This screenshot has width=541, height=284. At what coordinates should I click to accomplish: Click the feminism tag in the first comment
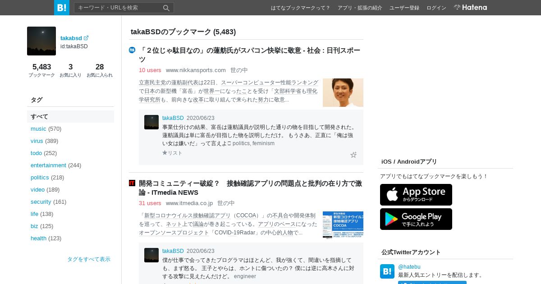click(263, 143)
